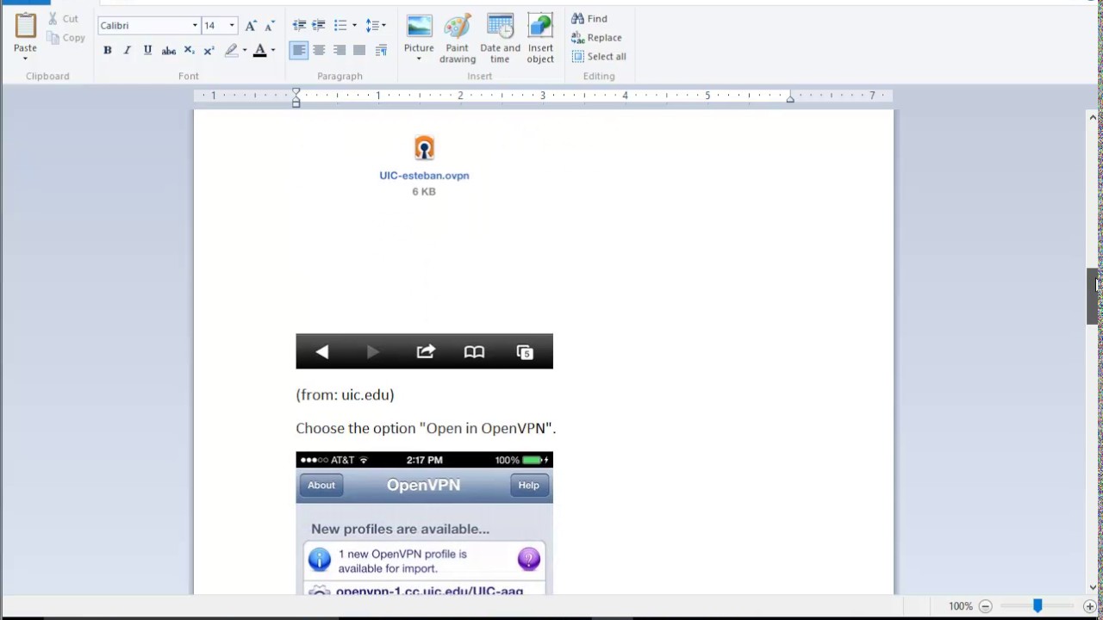
Task: Click the Replace button
Action: point(596,37)
